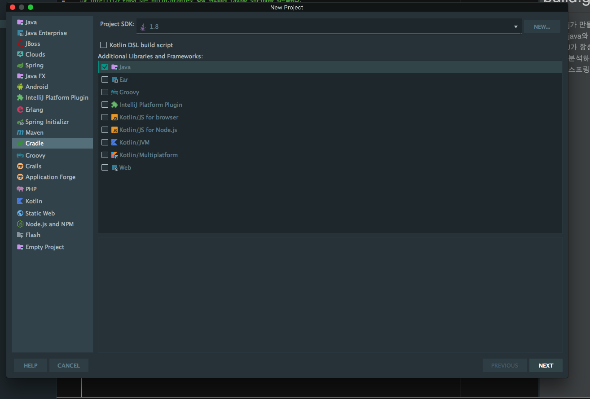
Task: Click the Java row in frameworks list
Action: [330, 67]
